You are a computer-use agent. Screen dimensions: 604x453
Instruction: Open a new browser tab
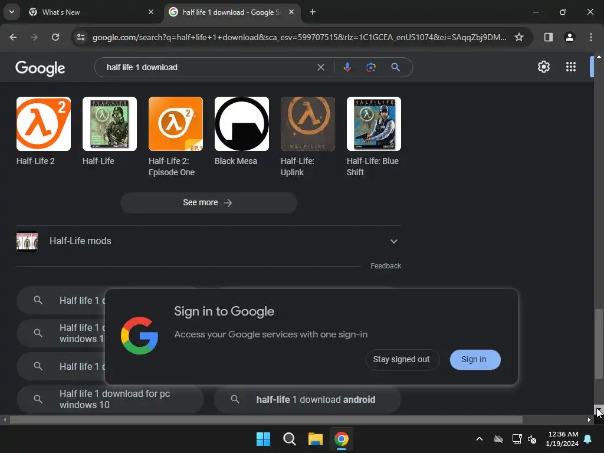313,12
